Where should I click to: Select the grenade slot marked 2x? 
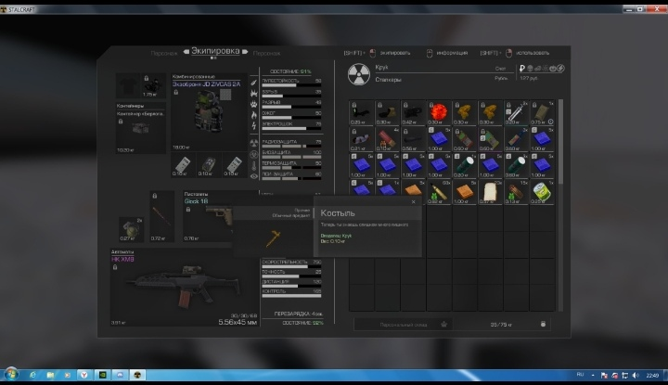coord(131,229)
